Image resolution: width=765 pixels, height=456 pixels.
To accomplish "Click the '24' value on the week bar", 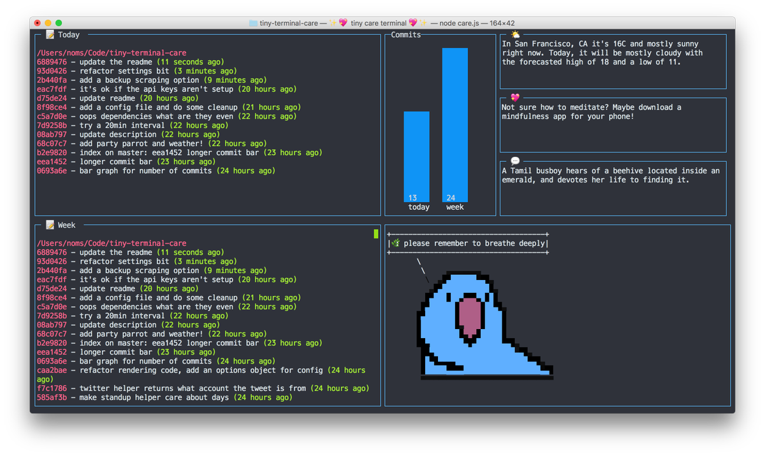I will click(x=451, y=198).
